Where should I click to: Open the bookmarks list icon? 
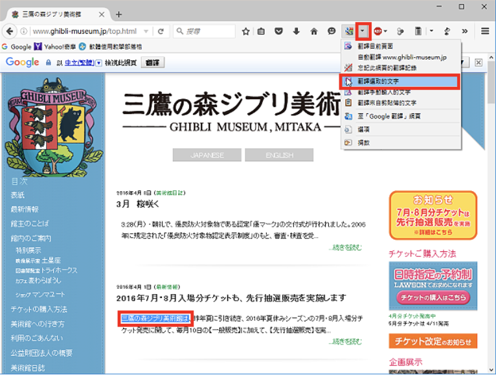(x=261, y=31)
